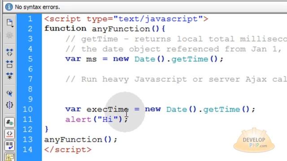Image resolution: width=287 pixels, height=161 pixels.
Task: Click 'anyFunction' in the function declaration
Action: tap(121, 29)
